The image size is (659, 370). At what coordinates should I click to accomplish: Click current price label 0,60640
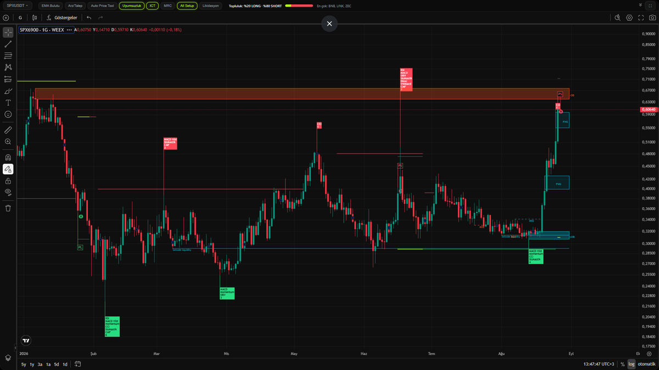point(649,110)
